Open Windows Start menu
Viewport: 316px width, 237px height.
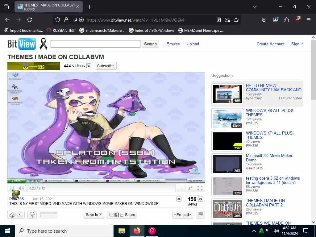[x=7, y=231]
